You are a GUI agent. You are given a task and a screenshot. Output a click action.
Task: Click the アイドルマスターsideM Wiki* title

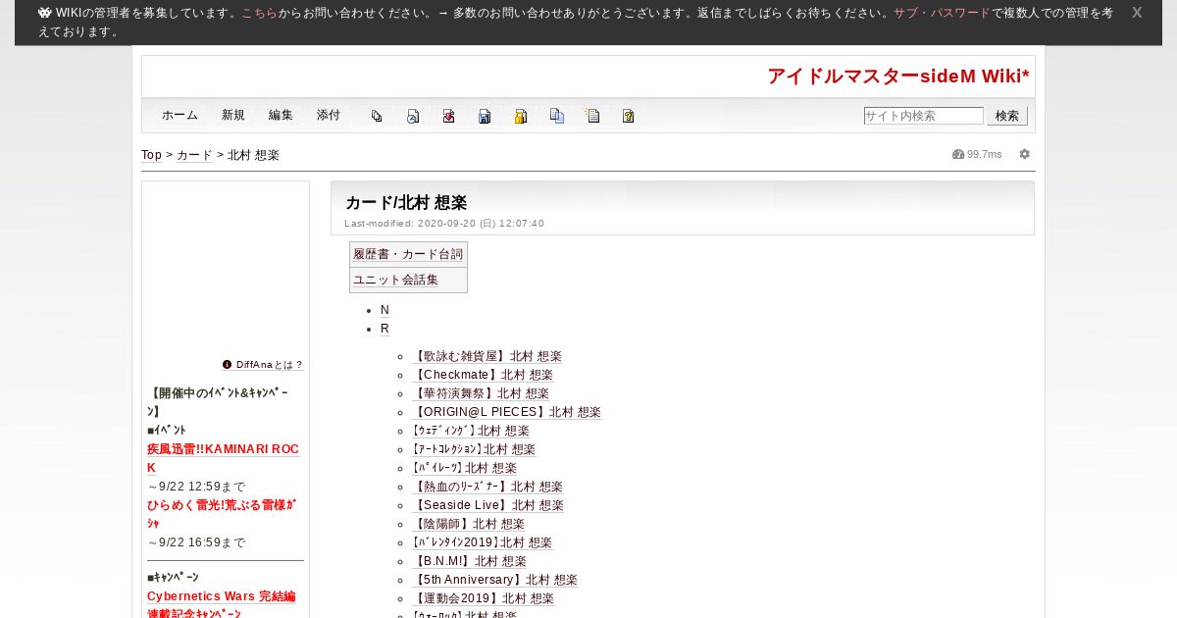[x=898, y=77]
